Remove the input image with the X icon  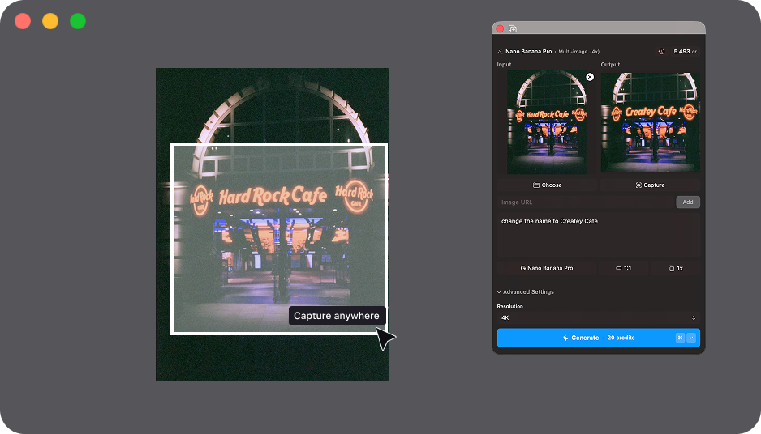590,77
